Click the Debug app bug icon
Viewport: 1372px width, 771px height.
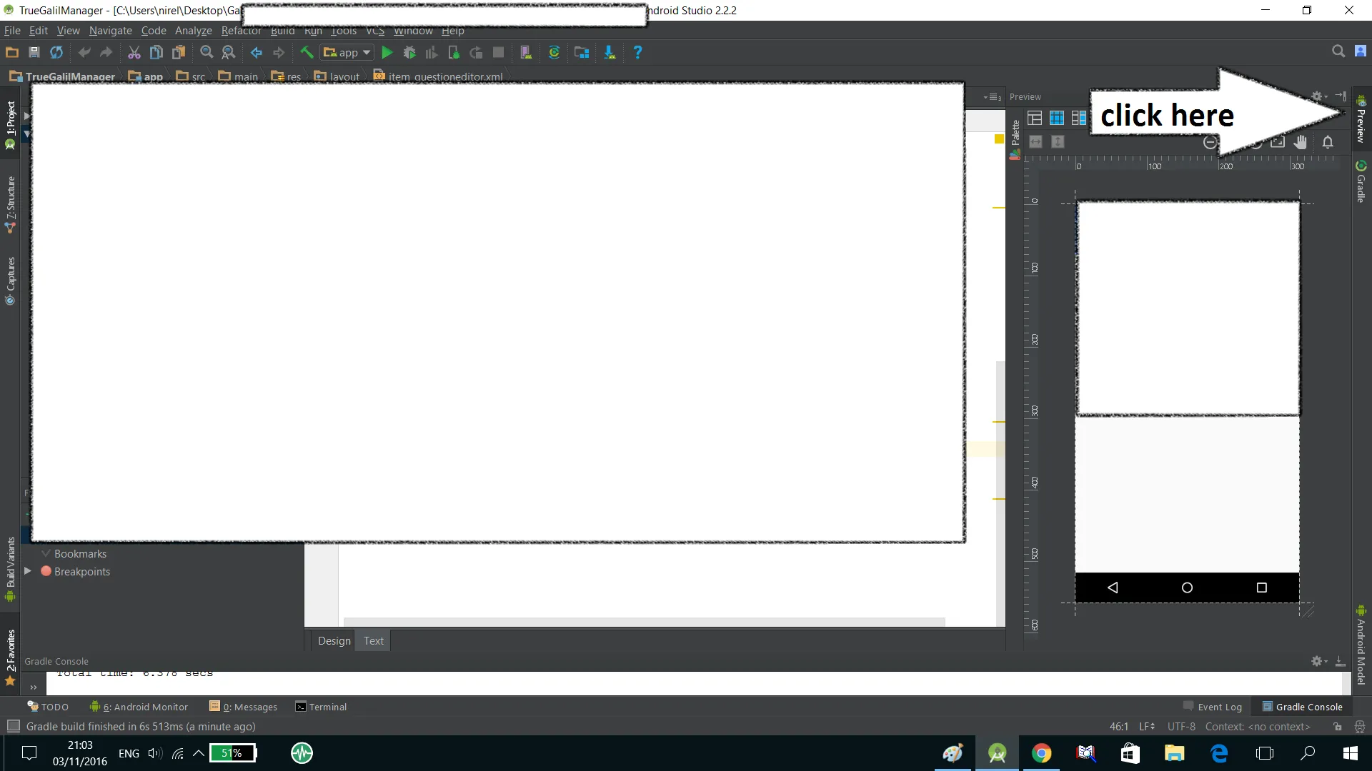(409, 52)
